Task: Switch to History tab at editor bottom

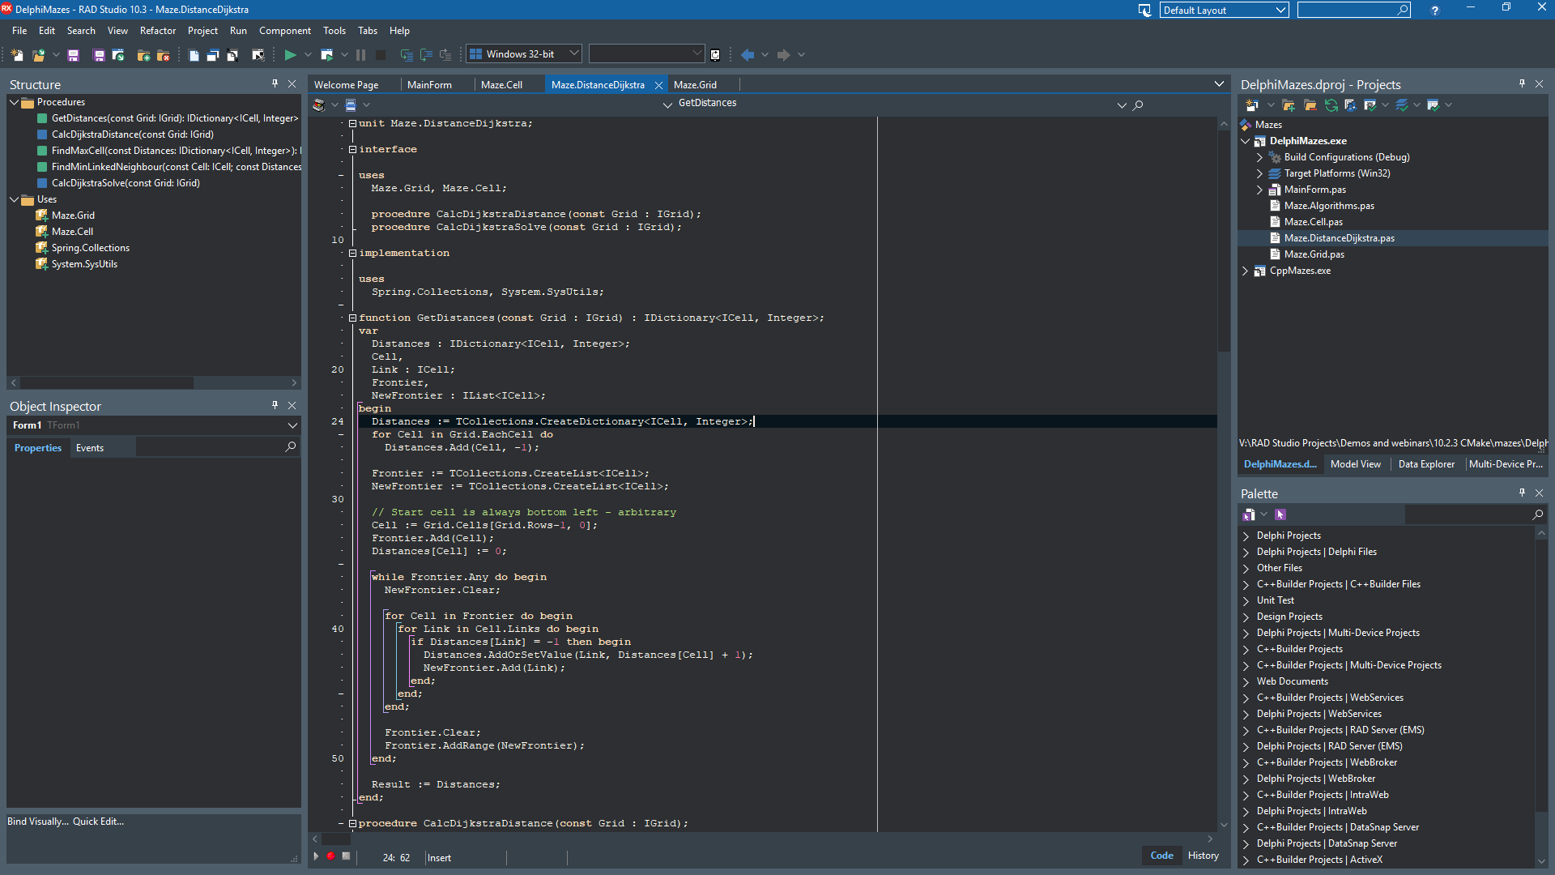Action: (1203, 856)
